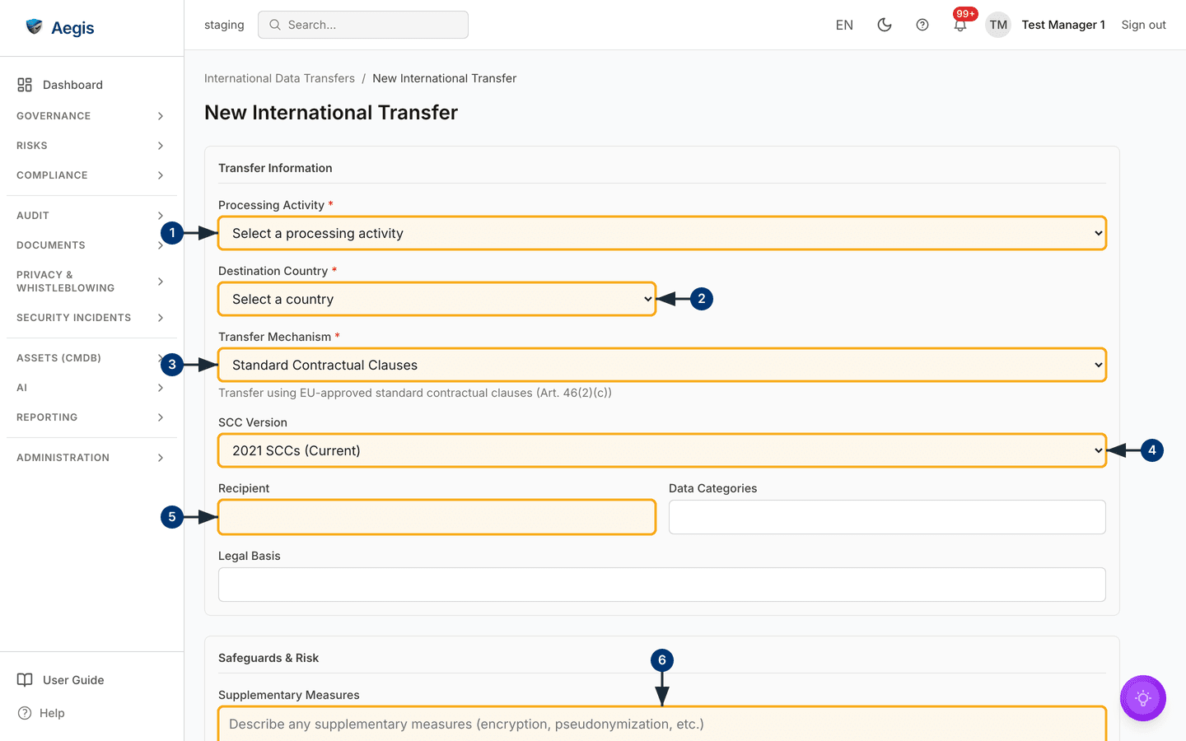Expand Privacy & Whistleblowing section
1186x741 pixels.
coord(91,282)
